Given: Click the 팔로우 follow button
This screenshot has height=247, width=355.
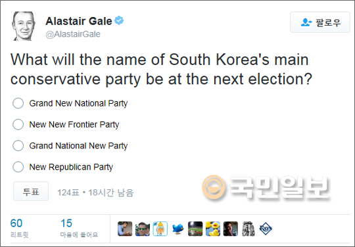Looking at the screenshot, I should tap(320, 22).
